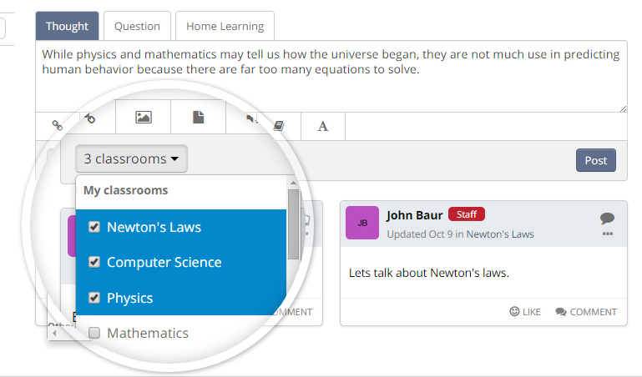
Task: Insert an image with the picture icon
Action: click(x=144, y=118)
